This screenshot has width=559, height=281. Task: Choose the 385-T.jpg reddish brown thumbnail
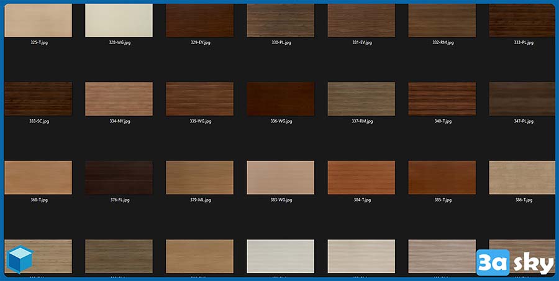click(442, 178)
